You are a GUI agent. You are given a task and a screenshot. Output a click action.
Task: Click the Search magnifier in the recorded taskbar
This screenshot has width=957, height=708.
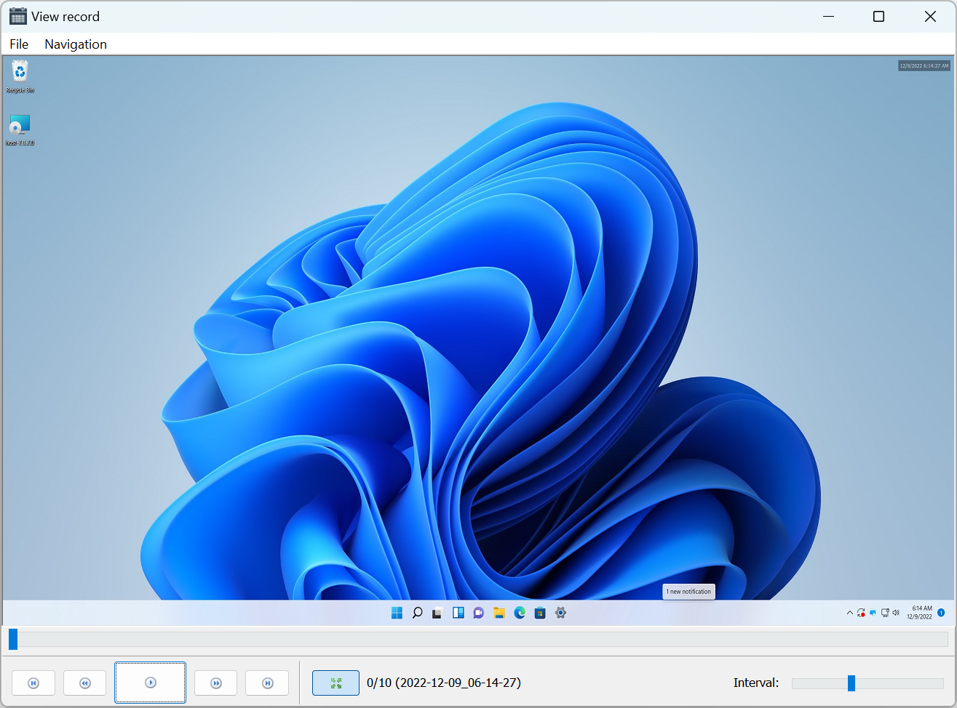point(417,613)
